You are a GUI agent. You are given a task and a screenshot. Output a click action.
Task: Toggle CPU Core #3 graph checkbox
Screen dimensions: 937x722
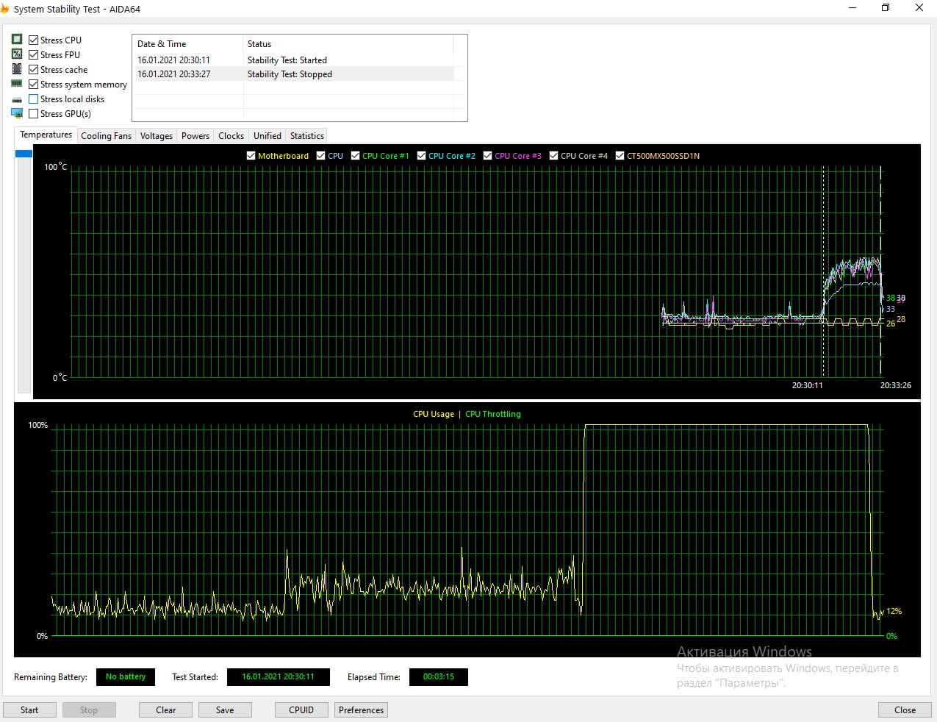click(487, 155)
